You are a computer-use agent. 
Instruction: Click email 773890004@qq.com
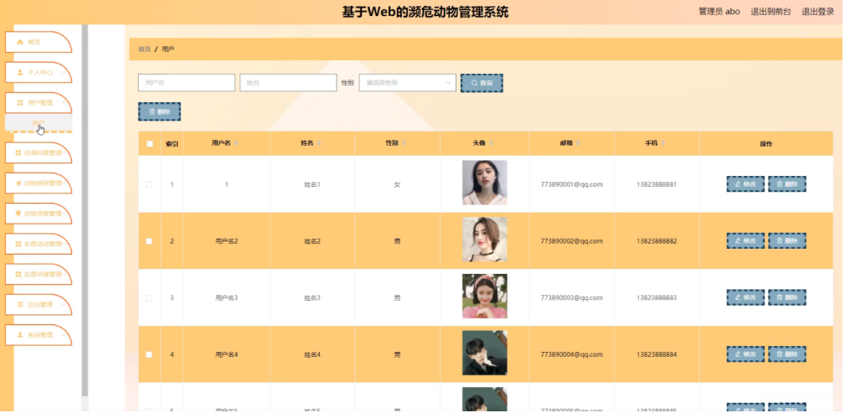[571, 354]
